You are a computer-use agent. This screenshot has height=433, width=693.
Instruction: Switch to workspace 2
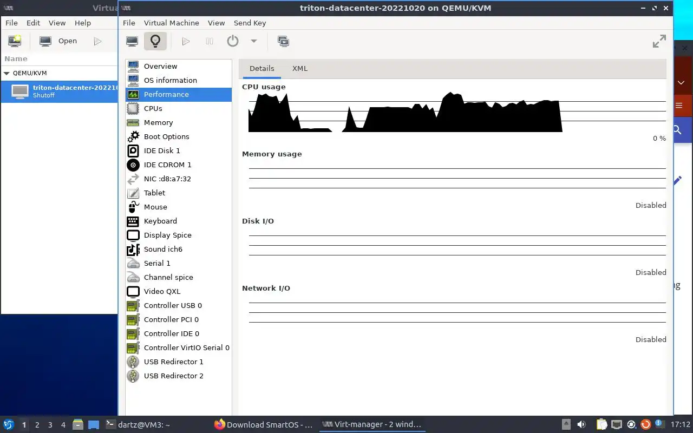pyautogui.click(x=37, y=425)
